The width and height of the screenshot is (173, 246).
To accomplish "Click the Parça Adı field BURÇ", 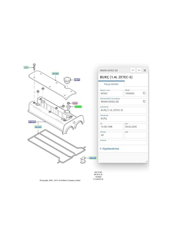I will tap(123, 118).
